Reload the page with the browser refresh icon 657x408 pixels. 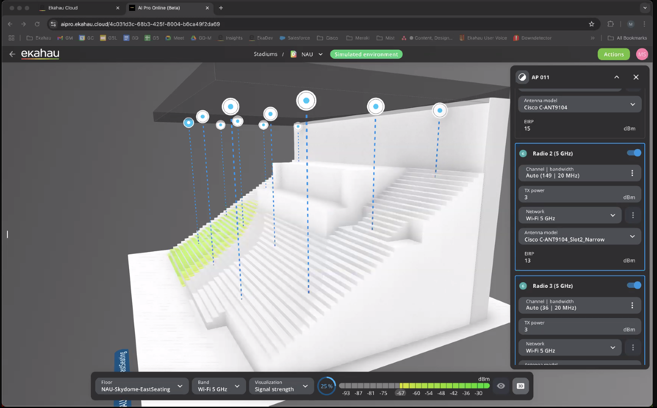(x=37, y=24)
